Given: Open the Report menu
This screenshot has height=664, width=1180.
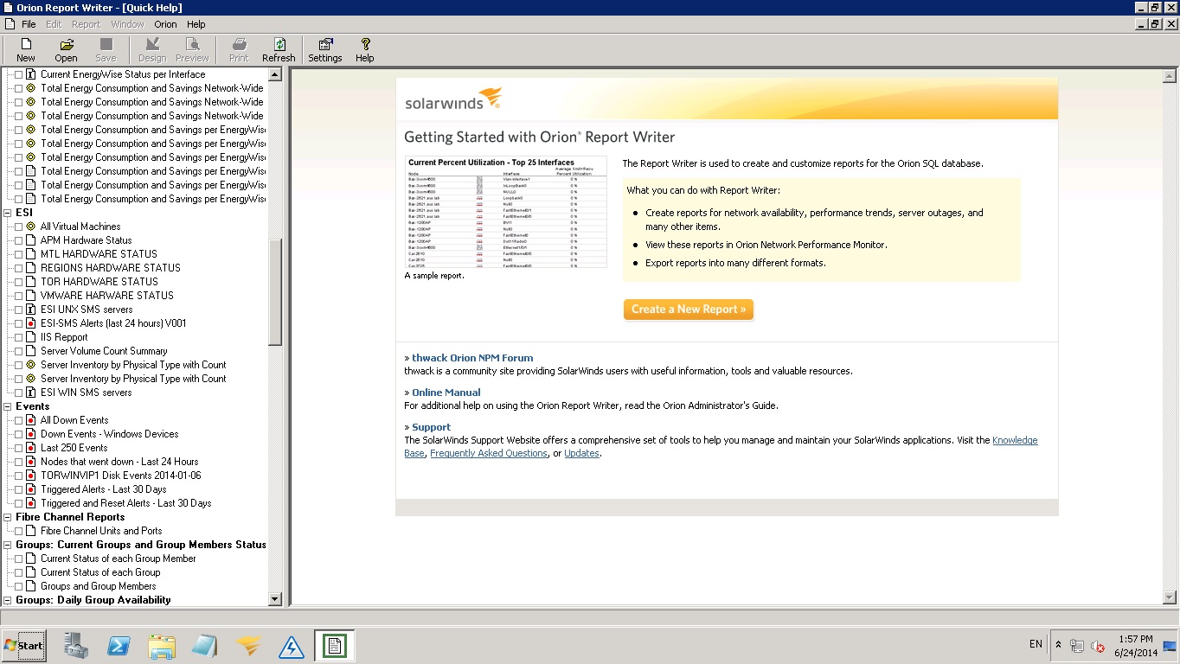Looking at the screenshot, I should click(x=86, y=24).
